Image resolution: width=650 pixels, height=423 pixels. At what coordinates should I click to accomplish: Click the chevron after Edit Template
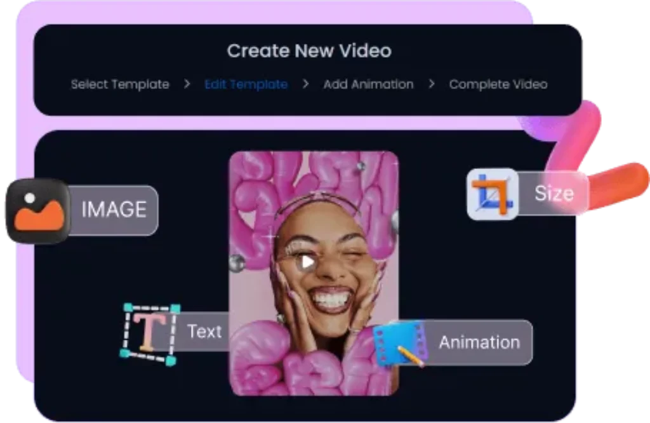click(305, 84)
